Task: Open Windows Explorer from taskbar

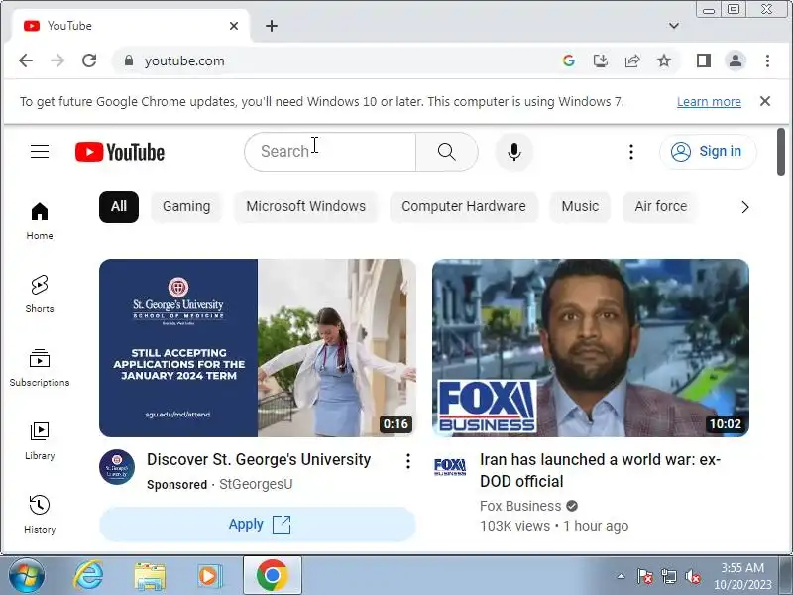Action: click(x=150, y=576)
